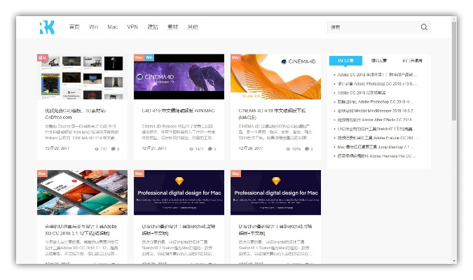Screen dimensions: 473x280
Task: Click the search input field
Action: (371, 27)
